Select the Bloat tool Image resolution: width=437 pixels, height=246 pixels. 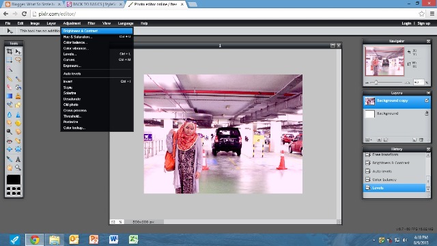point(9,149)
